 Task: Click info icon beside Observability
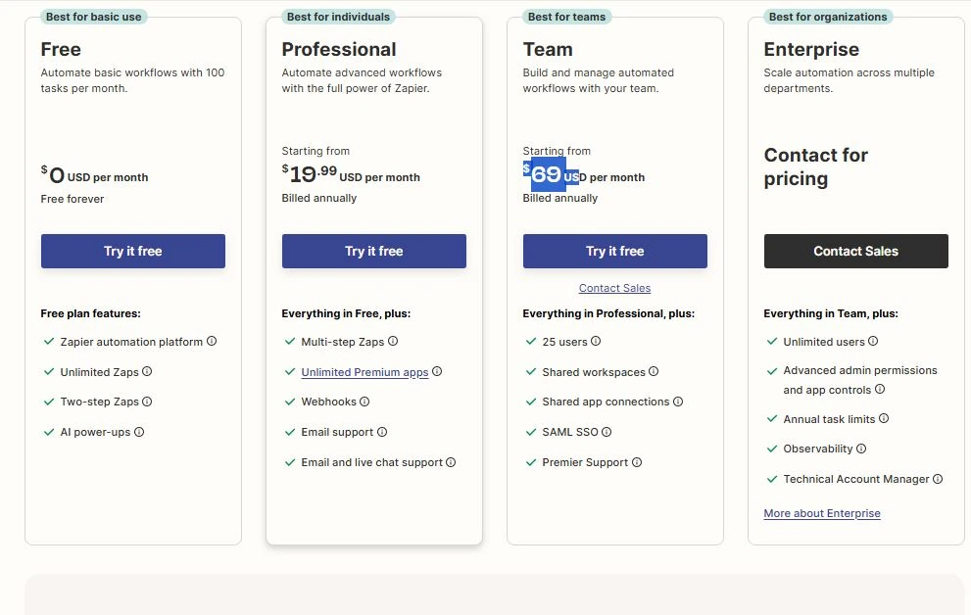point(861,449)
